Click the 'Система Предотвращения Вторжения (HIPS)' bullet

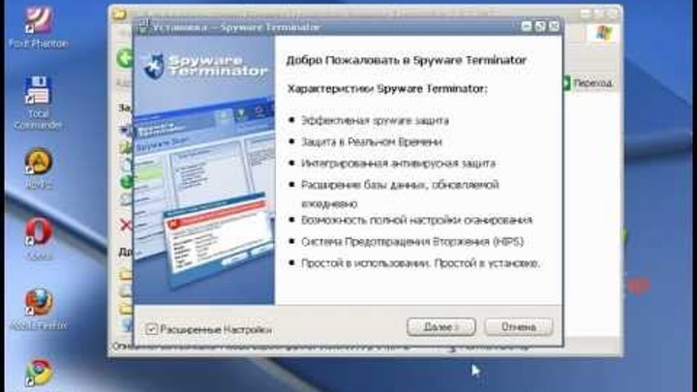click(x=412, y=241)
